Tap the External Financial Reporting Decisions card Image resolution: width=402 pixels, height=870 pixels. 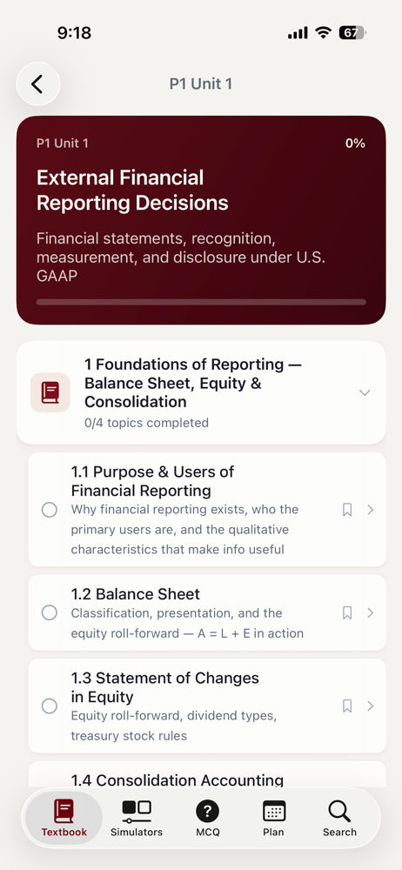(201, 220)
